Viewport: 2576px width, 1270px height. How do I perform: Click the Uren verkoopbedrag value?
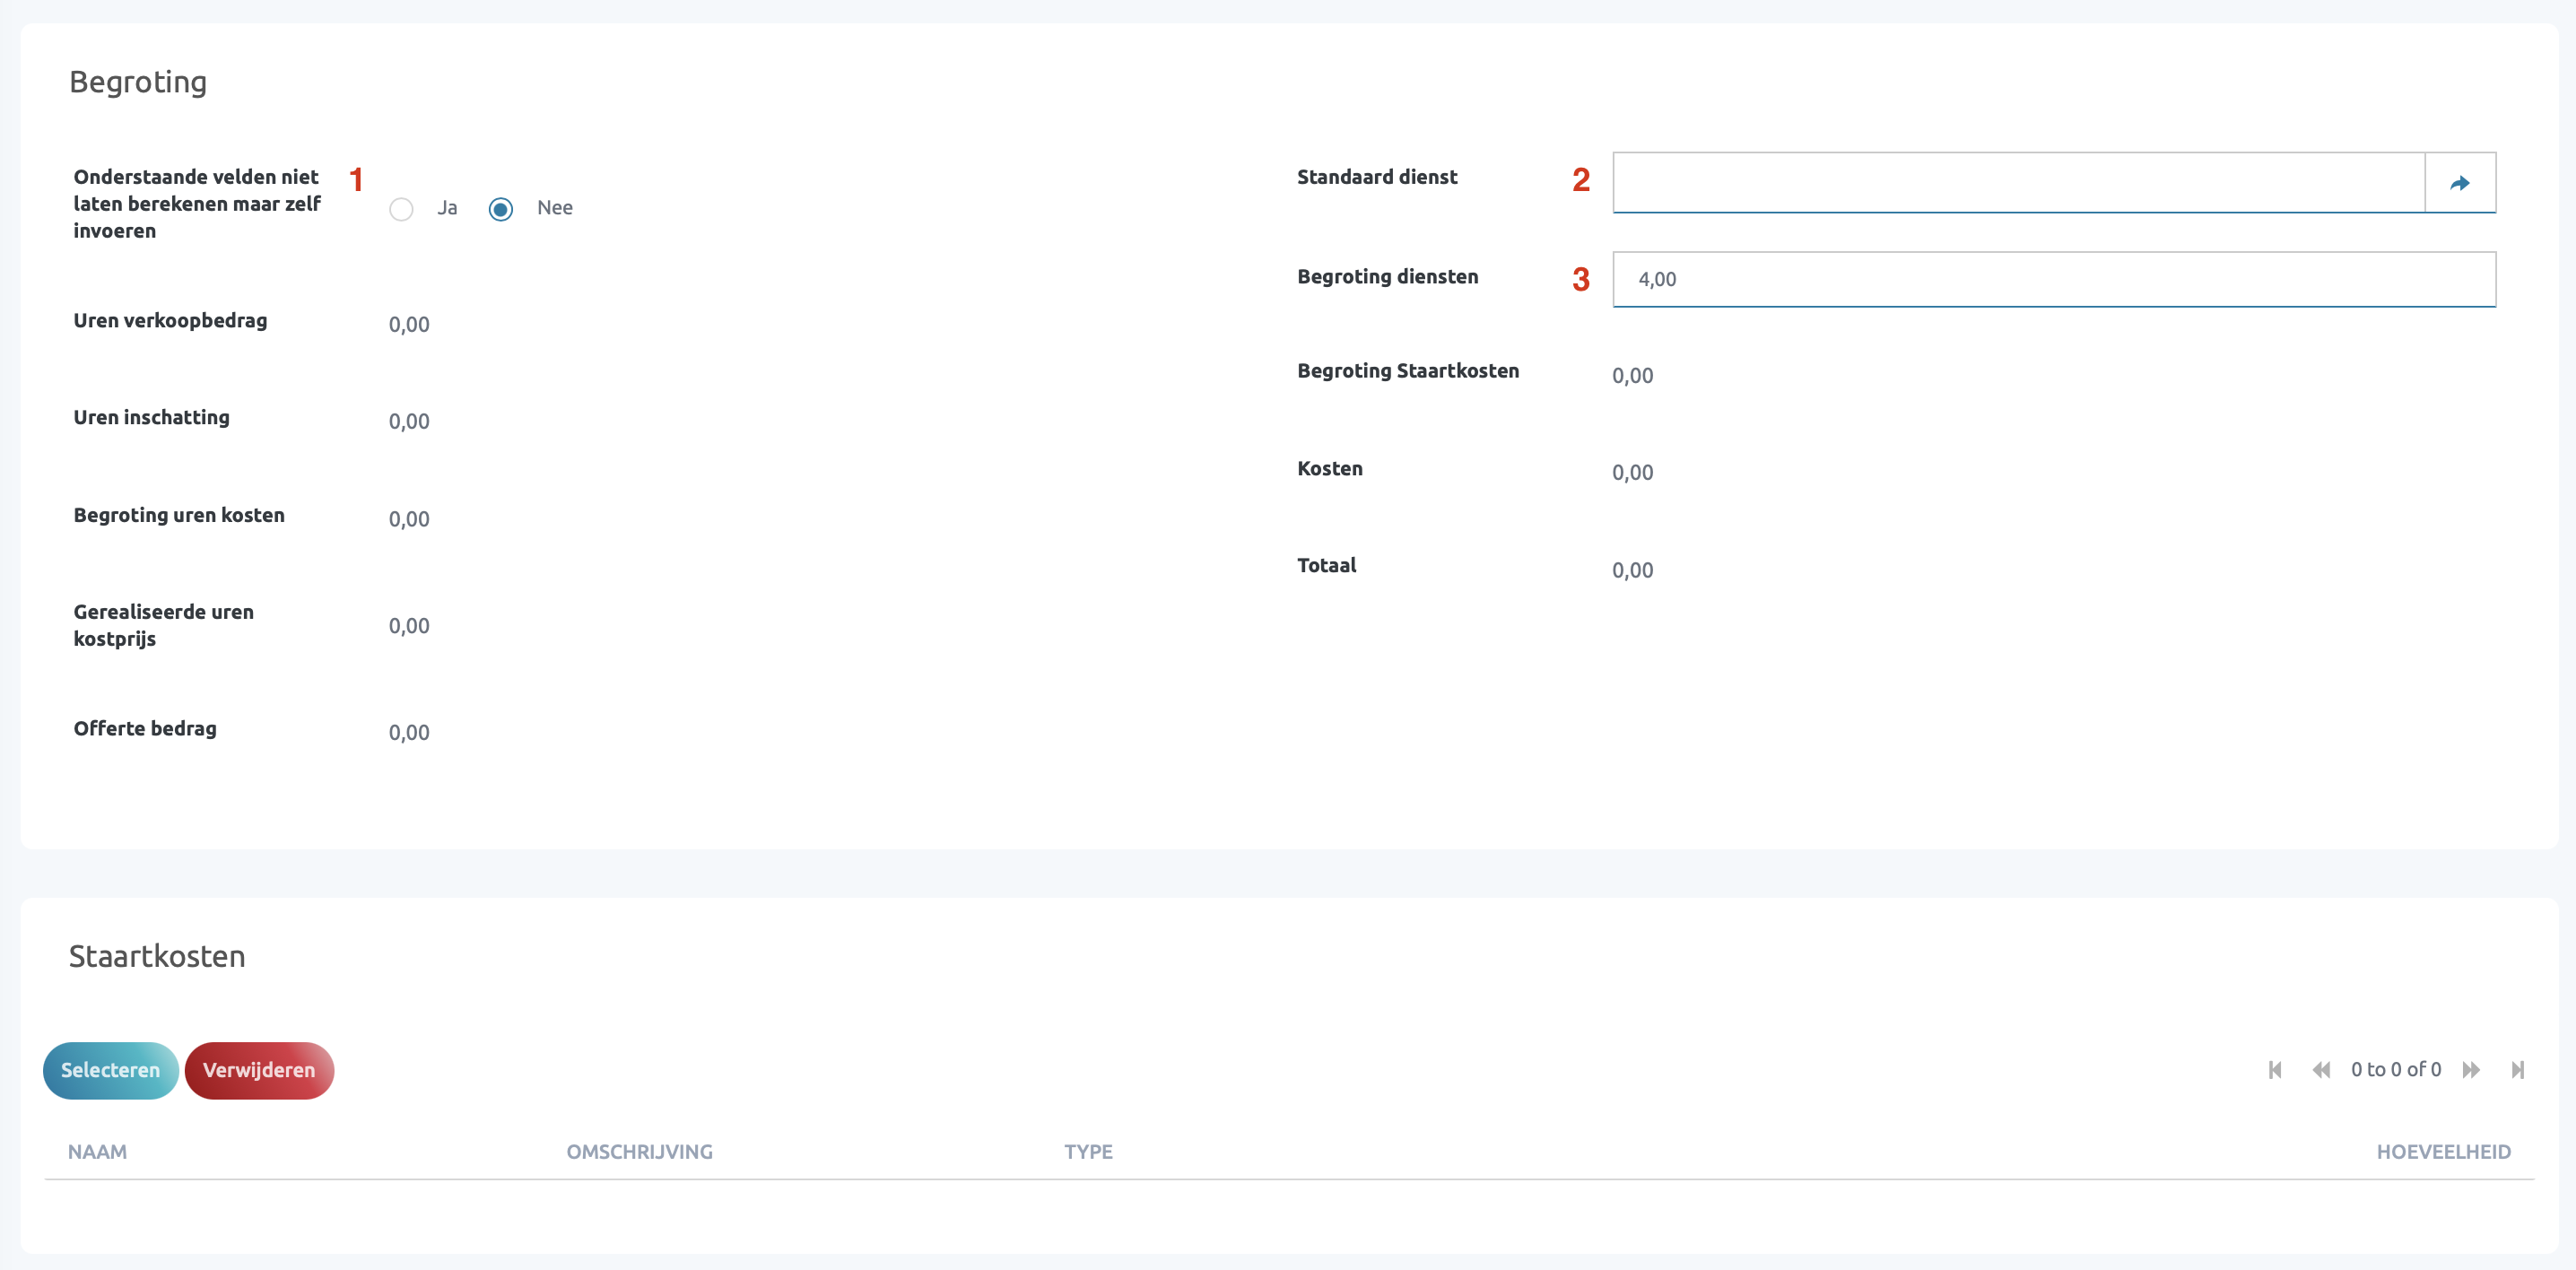click(x=409, y=325)
